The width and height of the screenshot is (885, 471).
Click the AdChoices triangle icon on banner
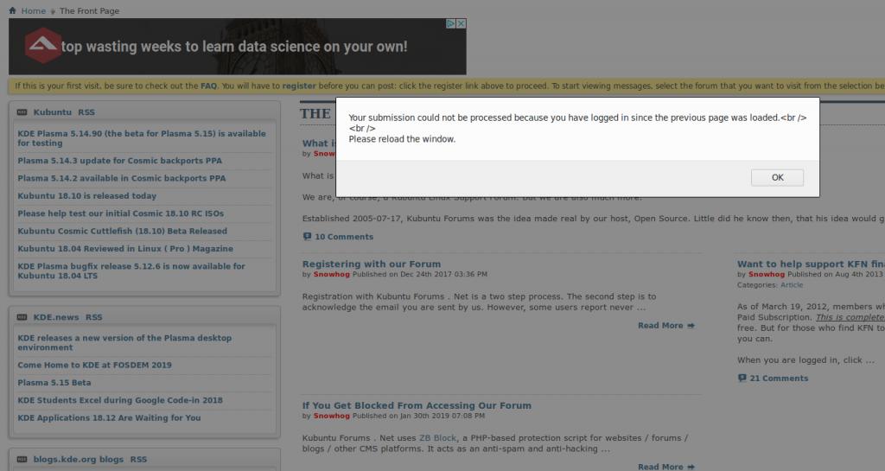click(451, 24)
